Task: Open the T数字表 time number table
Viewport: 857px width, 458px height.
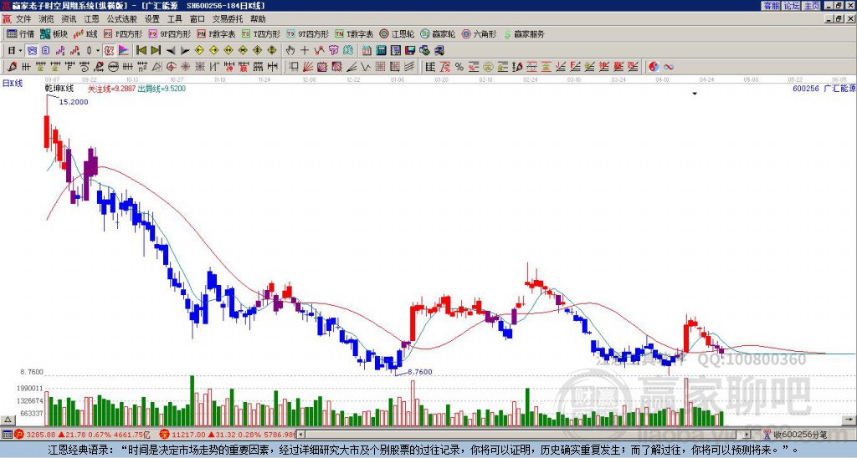Action: click(354, 33)
